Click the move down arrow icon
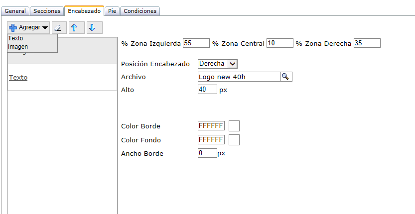The height and width of the screenshot is (214, 415). pyautogui.click(x=92, y=28)
